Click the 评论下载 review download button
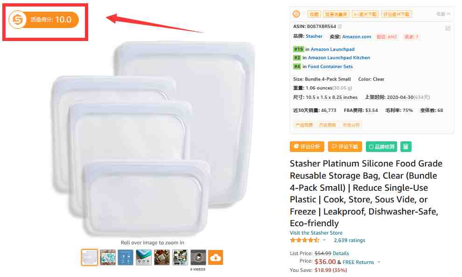This screenshot has height=277, width=462. click(x=345, y=146)
